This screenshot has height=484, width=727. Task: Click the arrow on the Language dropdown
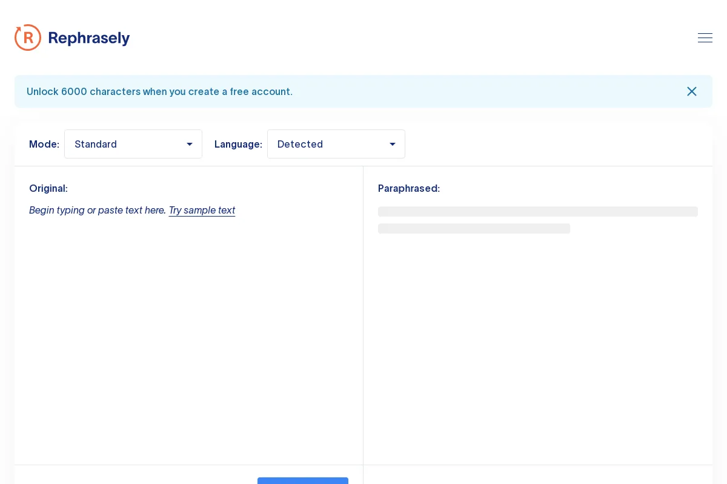click(x=393, y=144)
